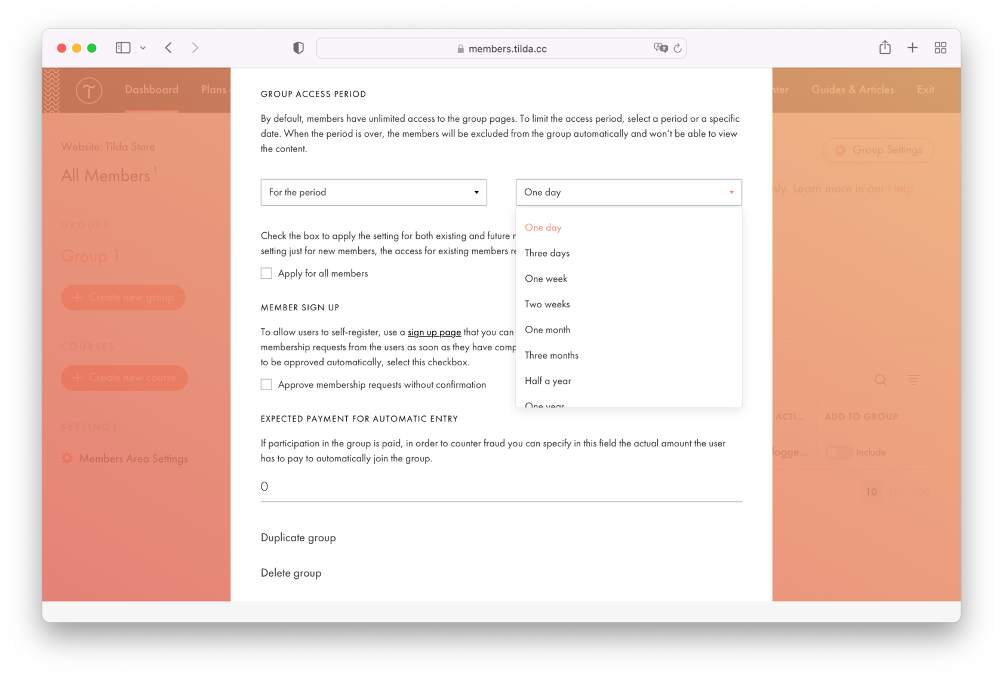Click the filter icon in members table
The height and width of the screenshot is (678, 1003).
(x=913, y=380)
